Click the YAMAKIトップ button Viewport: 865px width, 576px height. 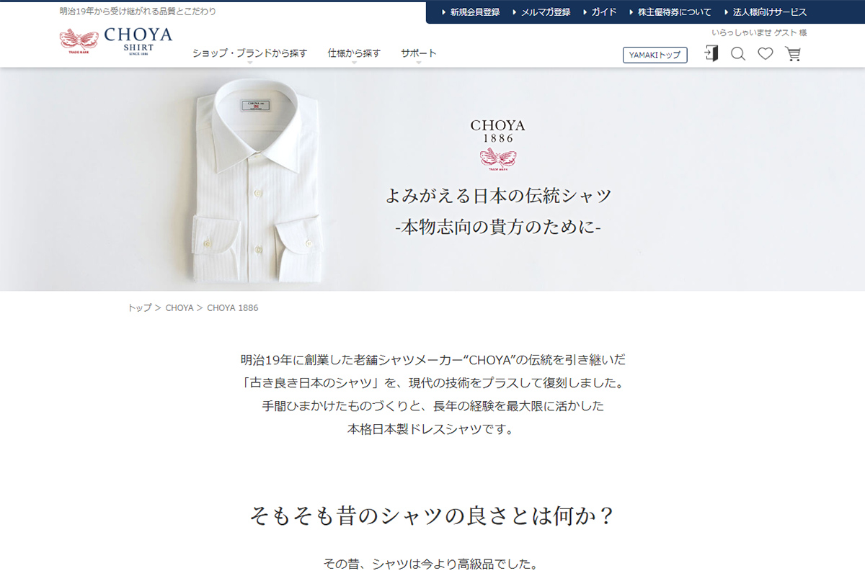655,55
